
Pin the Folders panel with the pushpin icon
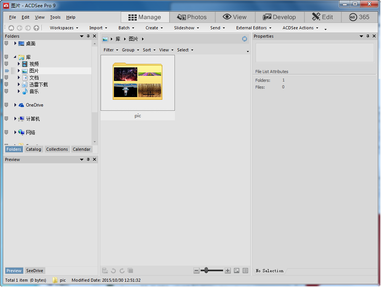click(x=88, y=36)
